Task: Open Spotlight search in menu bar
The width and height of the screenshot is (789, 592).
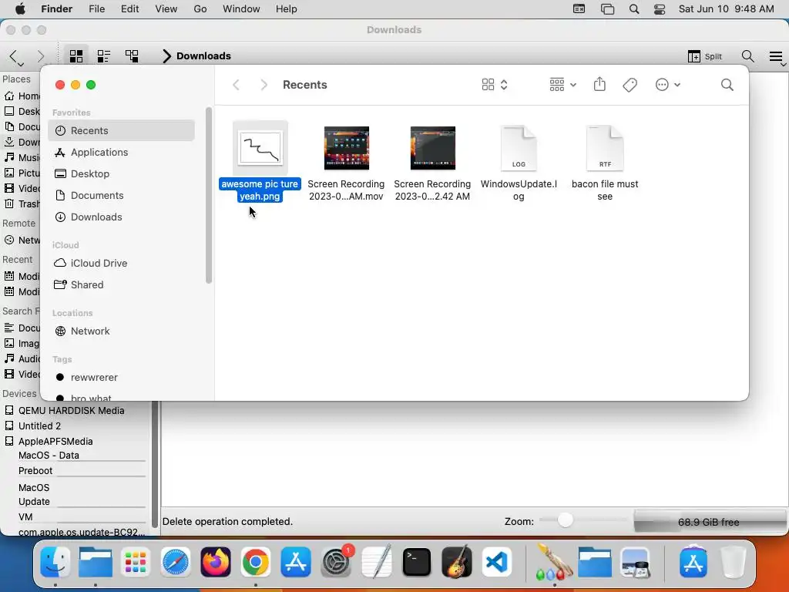Action: pyautogui.click(x=634, y=9)
